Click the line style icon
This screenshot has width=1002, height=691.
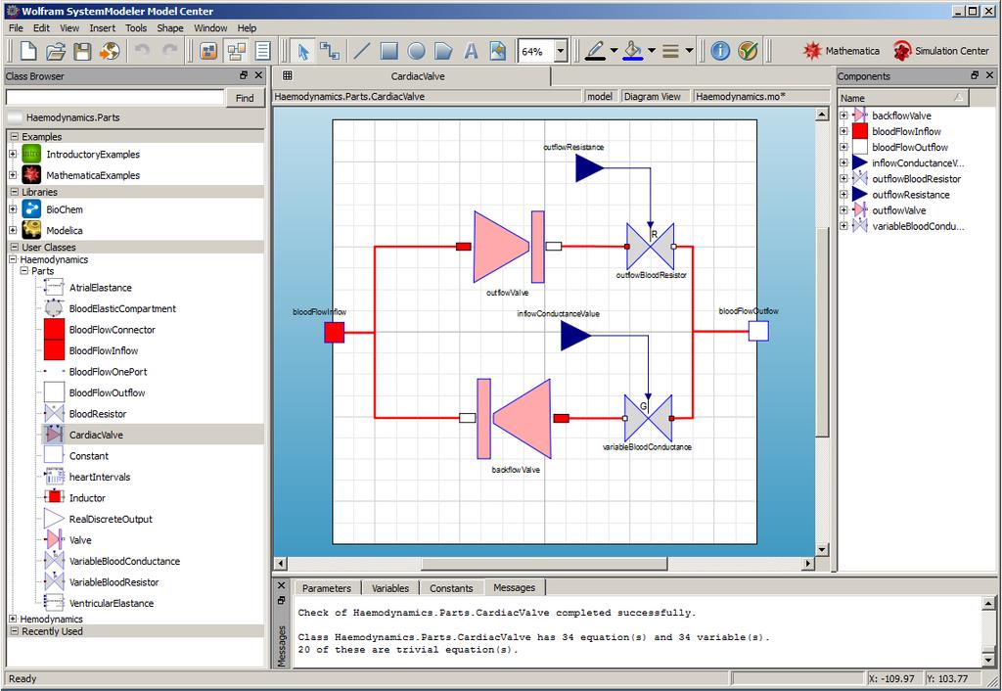(670, 51)
